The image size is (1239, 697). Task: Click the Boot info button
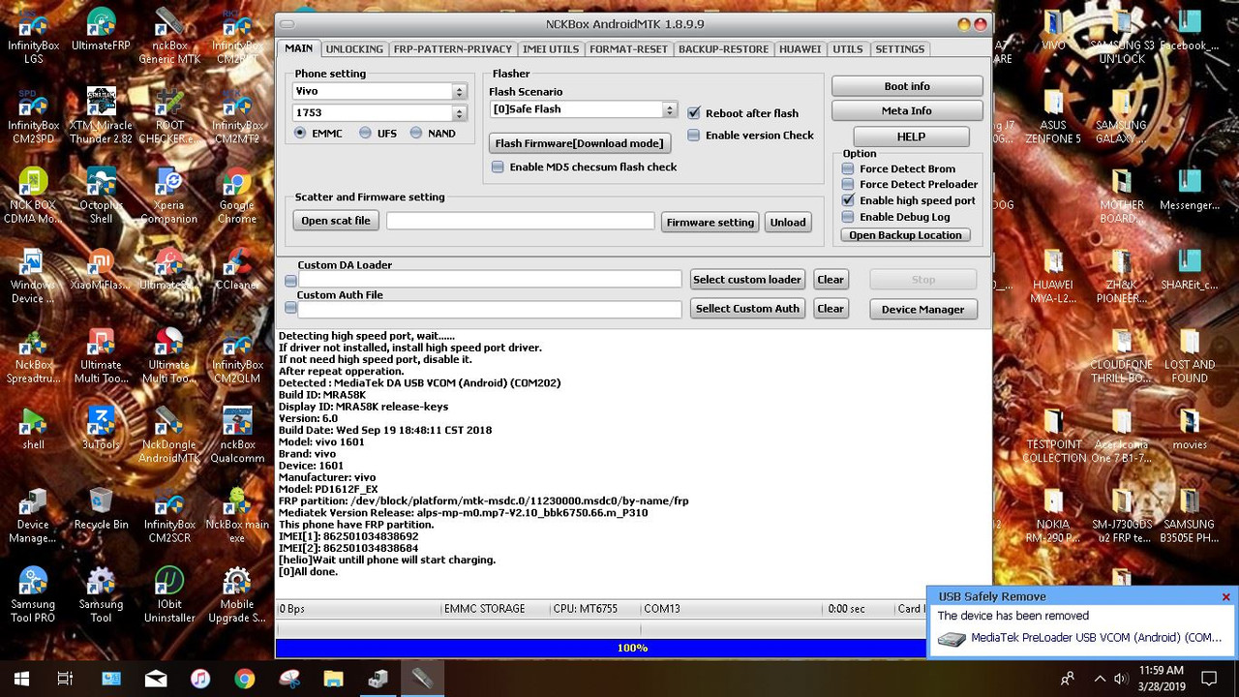pyautogui.click(x=907, y=86)
